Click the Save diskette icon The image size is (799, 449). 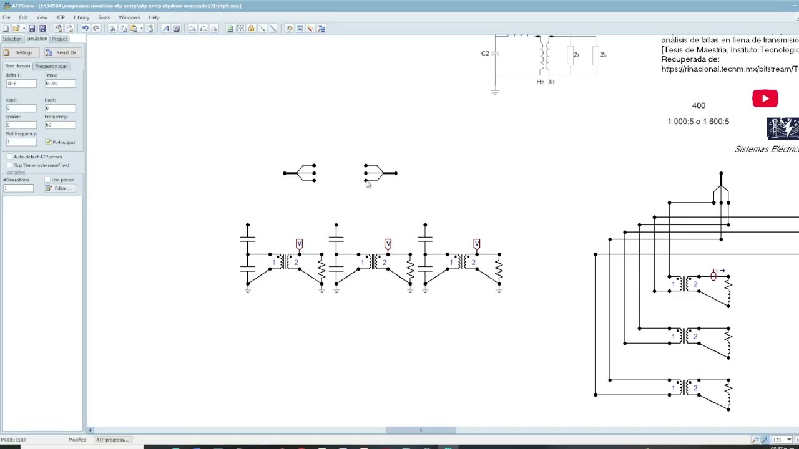click(32, 28)
